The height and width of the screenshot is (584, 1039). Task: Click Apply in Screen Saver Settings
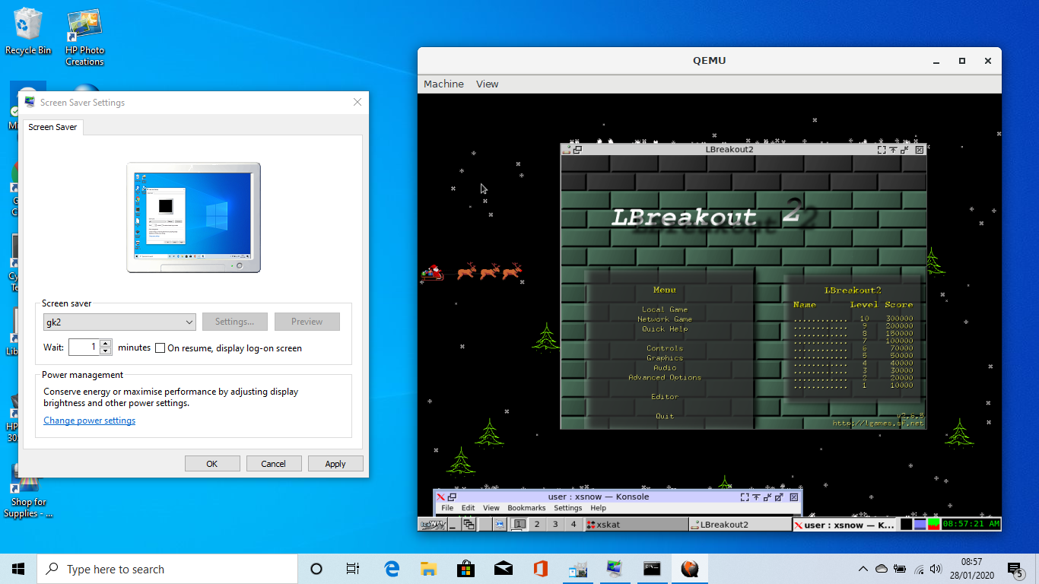335,464
